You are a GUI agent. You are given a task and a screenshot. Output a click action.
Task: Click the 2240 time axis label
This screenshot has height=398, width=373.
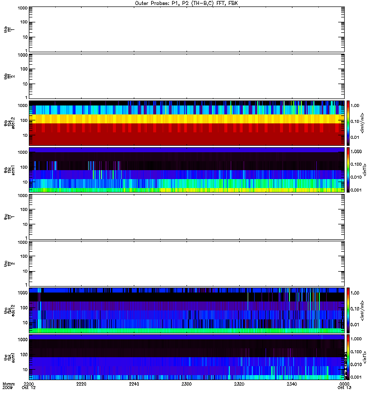(134, 384)
